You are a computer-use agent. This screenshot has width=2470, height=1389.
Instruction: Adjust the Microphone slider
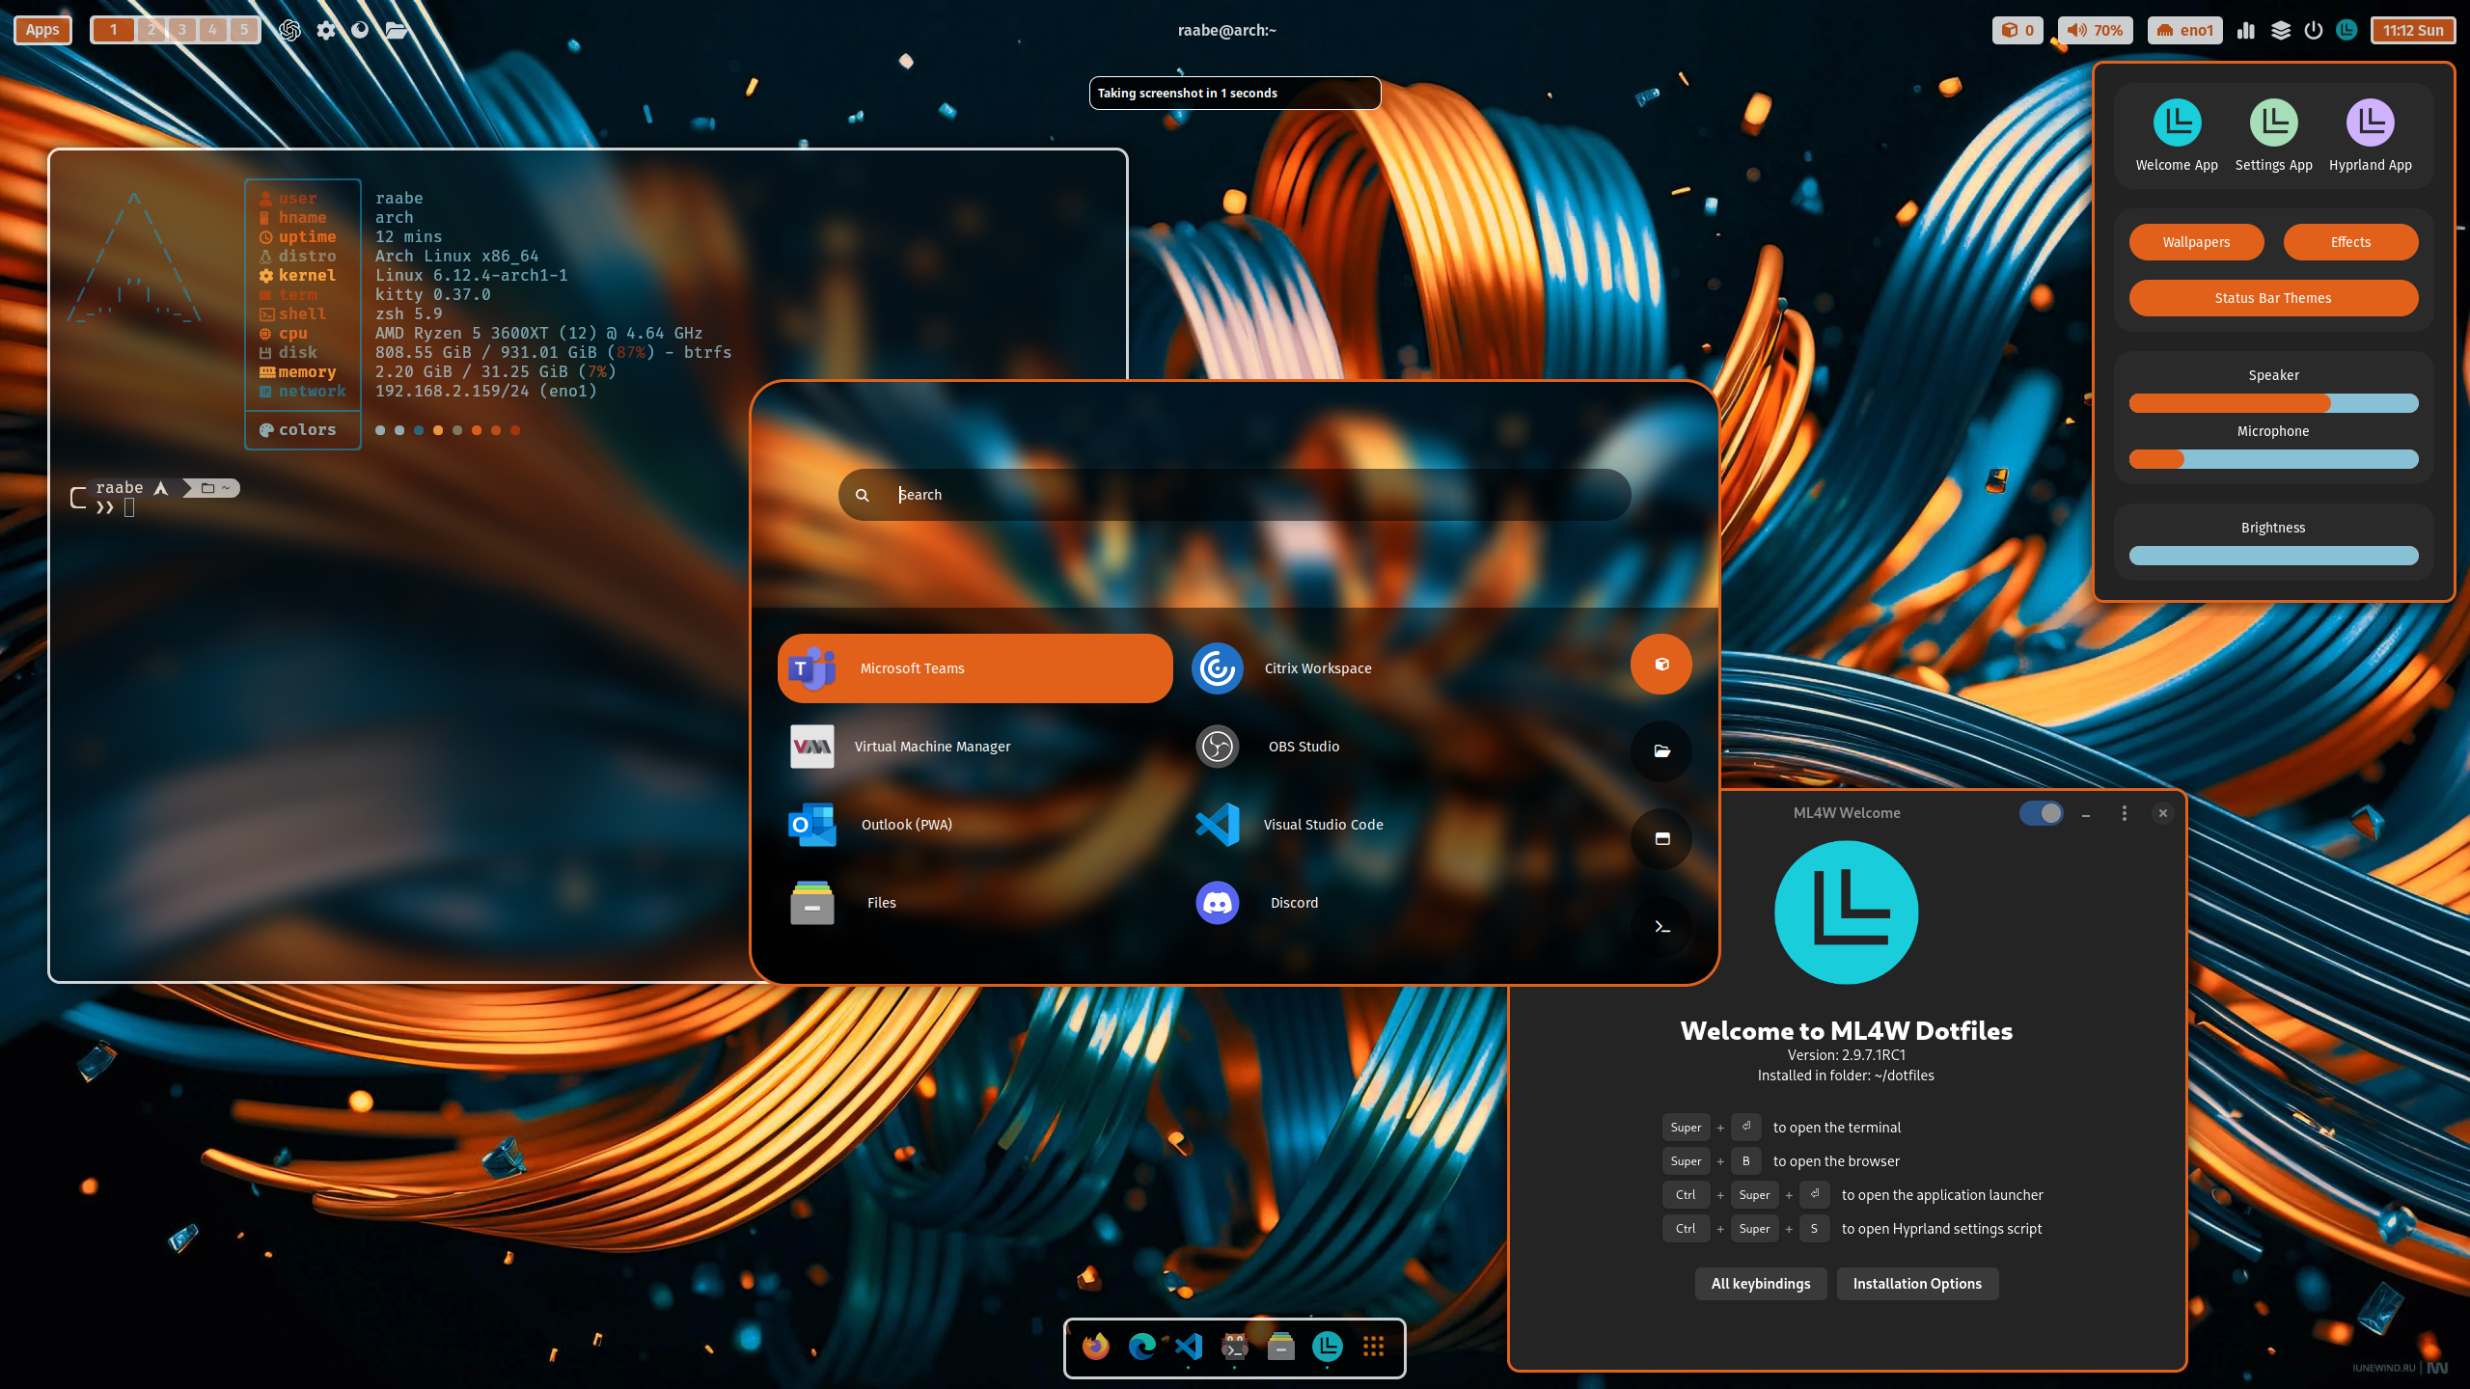(x=2272, y=459)
